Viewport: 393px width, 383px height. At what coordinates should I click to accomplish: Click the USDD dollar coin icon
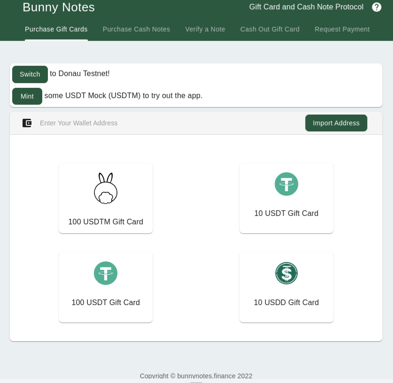(x=286, y=273)
